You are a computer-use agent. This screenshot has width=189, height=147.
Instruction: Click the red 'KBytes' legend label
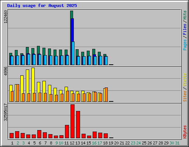(185, 132)
